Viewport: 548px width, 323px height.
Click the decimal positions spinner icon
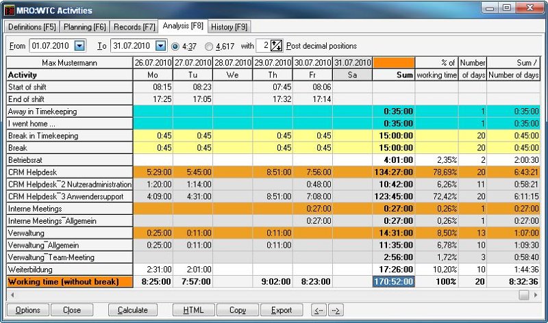point(277,46)
